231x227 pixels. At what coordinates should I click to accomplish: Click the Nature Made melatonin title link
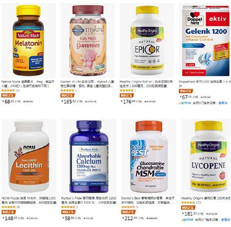click(28, 84)
